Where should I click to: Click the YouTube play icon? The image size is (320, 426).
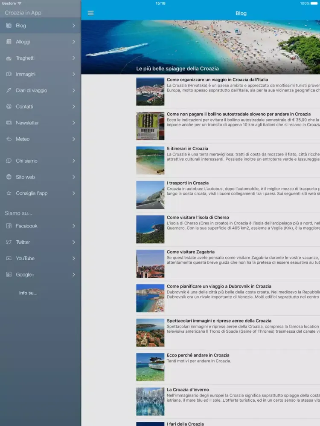click(9, 259)
